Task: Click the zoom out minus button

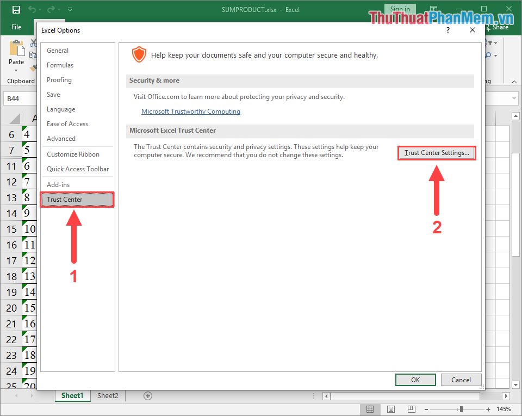Action: click(426, 409)
